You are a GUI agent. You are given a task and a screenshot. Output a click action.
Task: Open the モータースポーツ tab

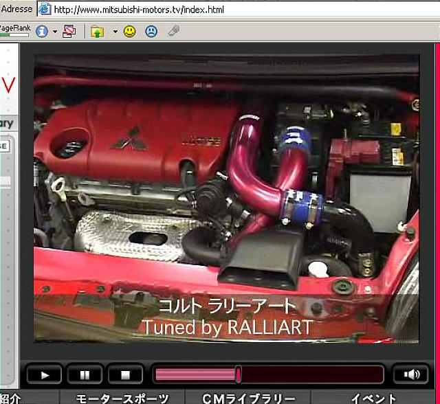[x=122, y=398]
